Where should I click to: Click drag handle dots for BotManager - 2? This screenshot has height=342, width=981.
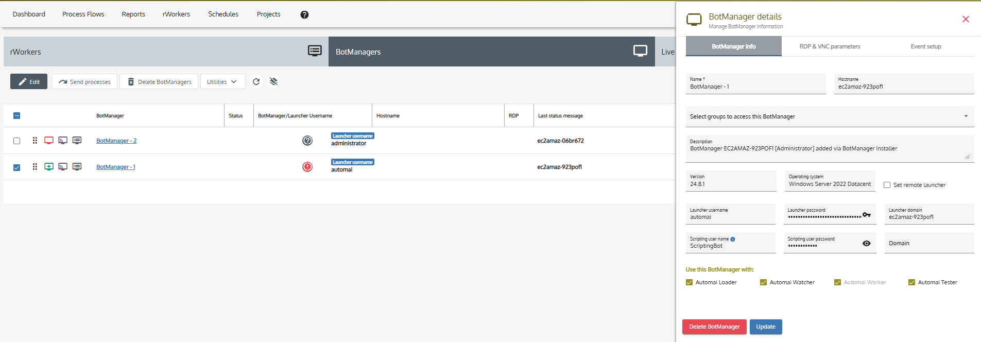(35, 140)
